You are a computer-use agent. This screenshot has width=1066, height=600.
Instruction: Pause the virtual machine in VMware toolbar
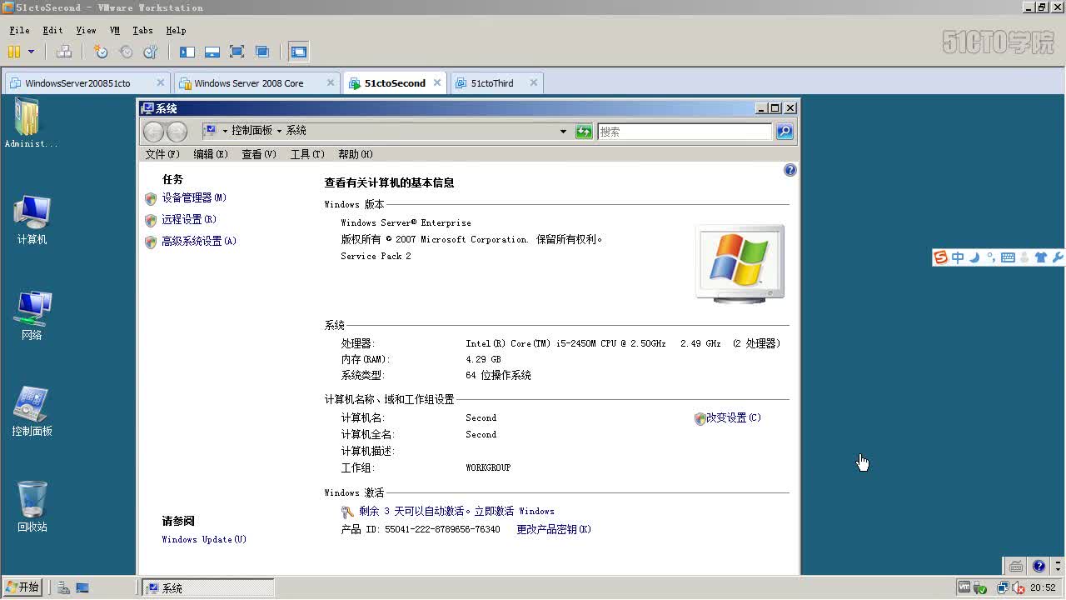(14, 52)
